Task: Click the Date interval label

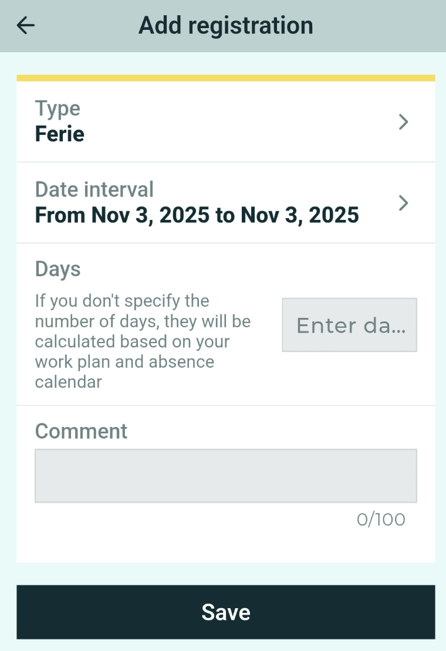Action: [94, 189]
